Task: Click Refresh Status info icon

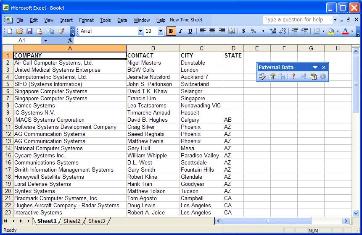Action: [x=323, y=76]
